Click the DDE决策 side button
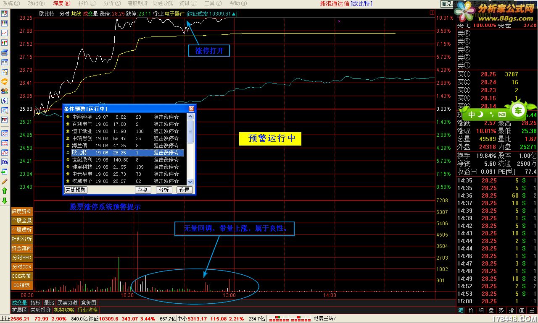The image size is (538, 323). [x=22, y=276]
